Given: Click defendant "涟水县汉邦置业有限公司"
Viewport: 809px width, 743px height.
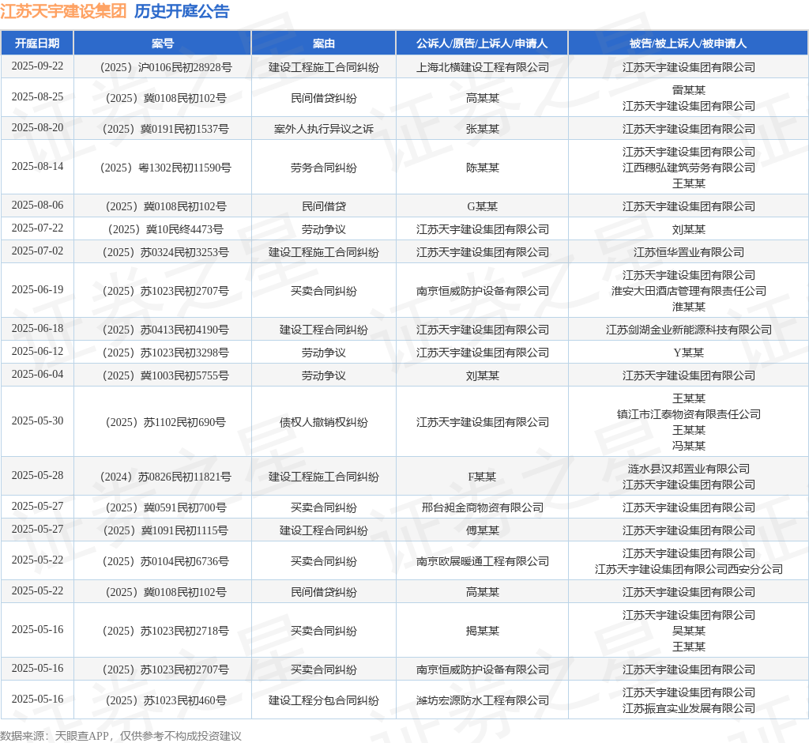Looking at the screenshot, I should point(689,469).
